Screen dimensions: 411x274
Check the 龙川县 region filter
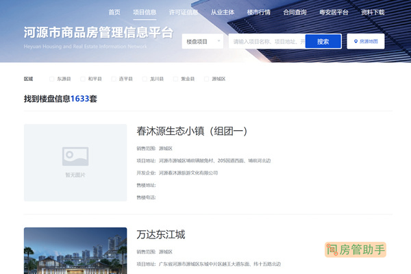click(x=145, y=79)
